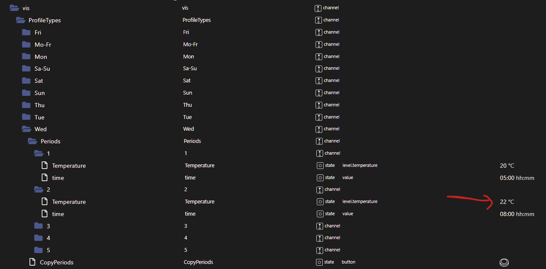The width and height of the screenshot is (546, 269).
Task: Click the open folder icon next to ProfileTypes
Action: 20,20
